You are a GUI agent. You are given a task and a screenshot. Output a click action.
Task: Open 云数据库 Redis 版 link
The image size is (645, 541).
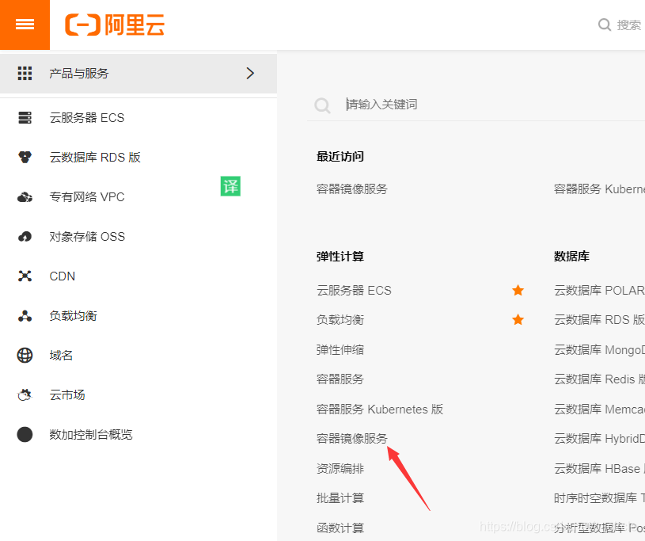(x=599, y=379)
